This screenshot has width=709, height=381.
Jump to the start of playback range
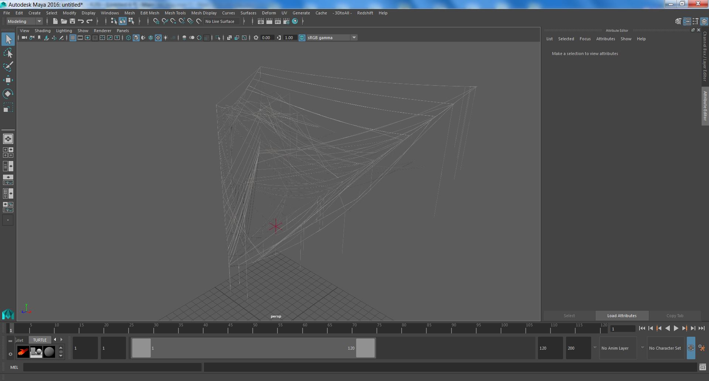642,328
